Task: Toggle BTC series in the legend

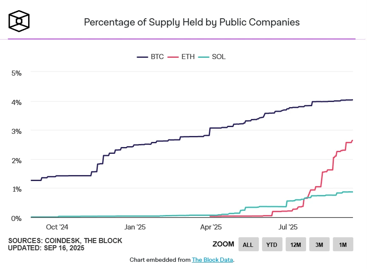Action: pyautogui.click(x=150, y=57)
